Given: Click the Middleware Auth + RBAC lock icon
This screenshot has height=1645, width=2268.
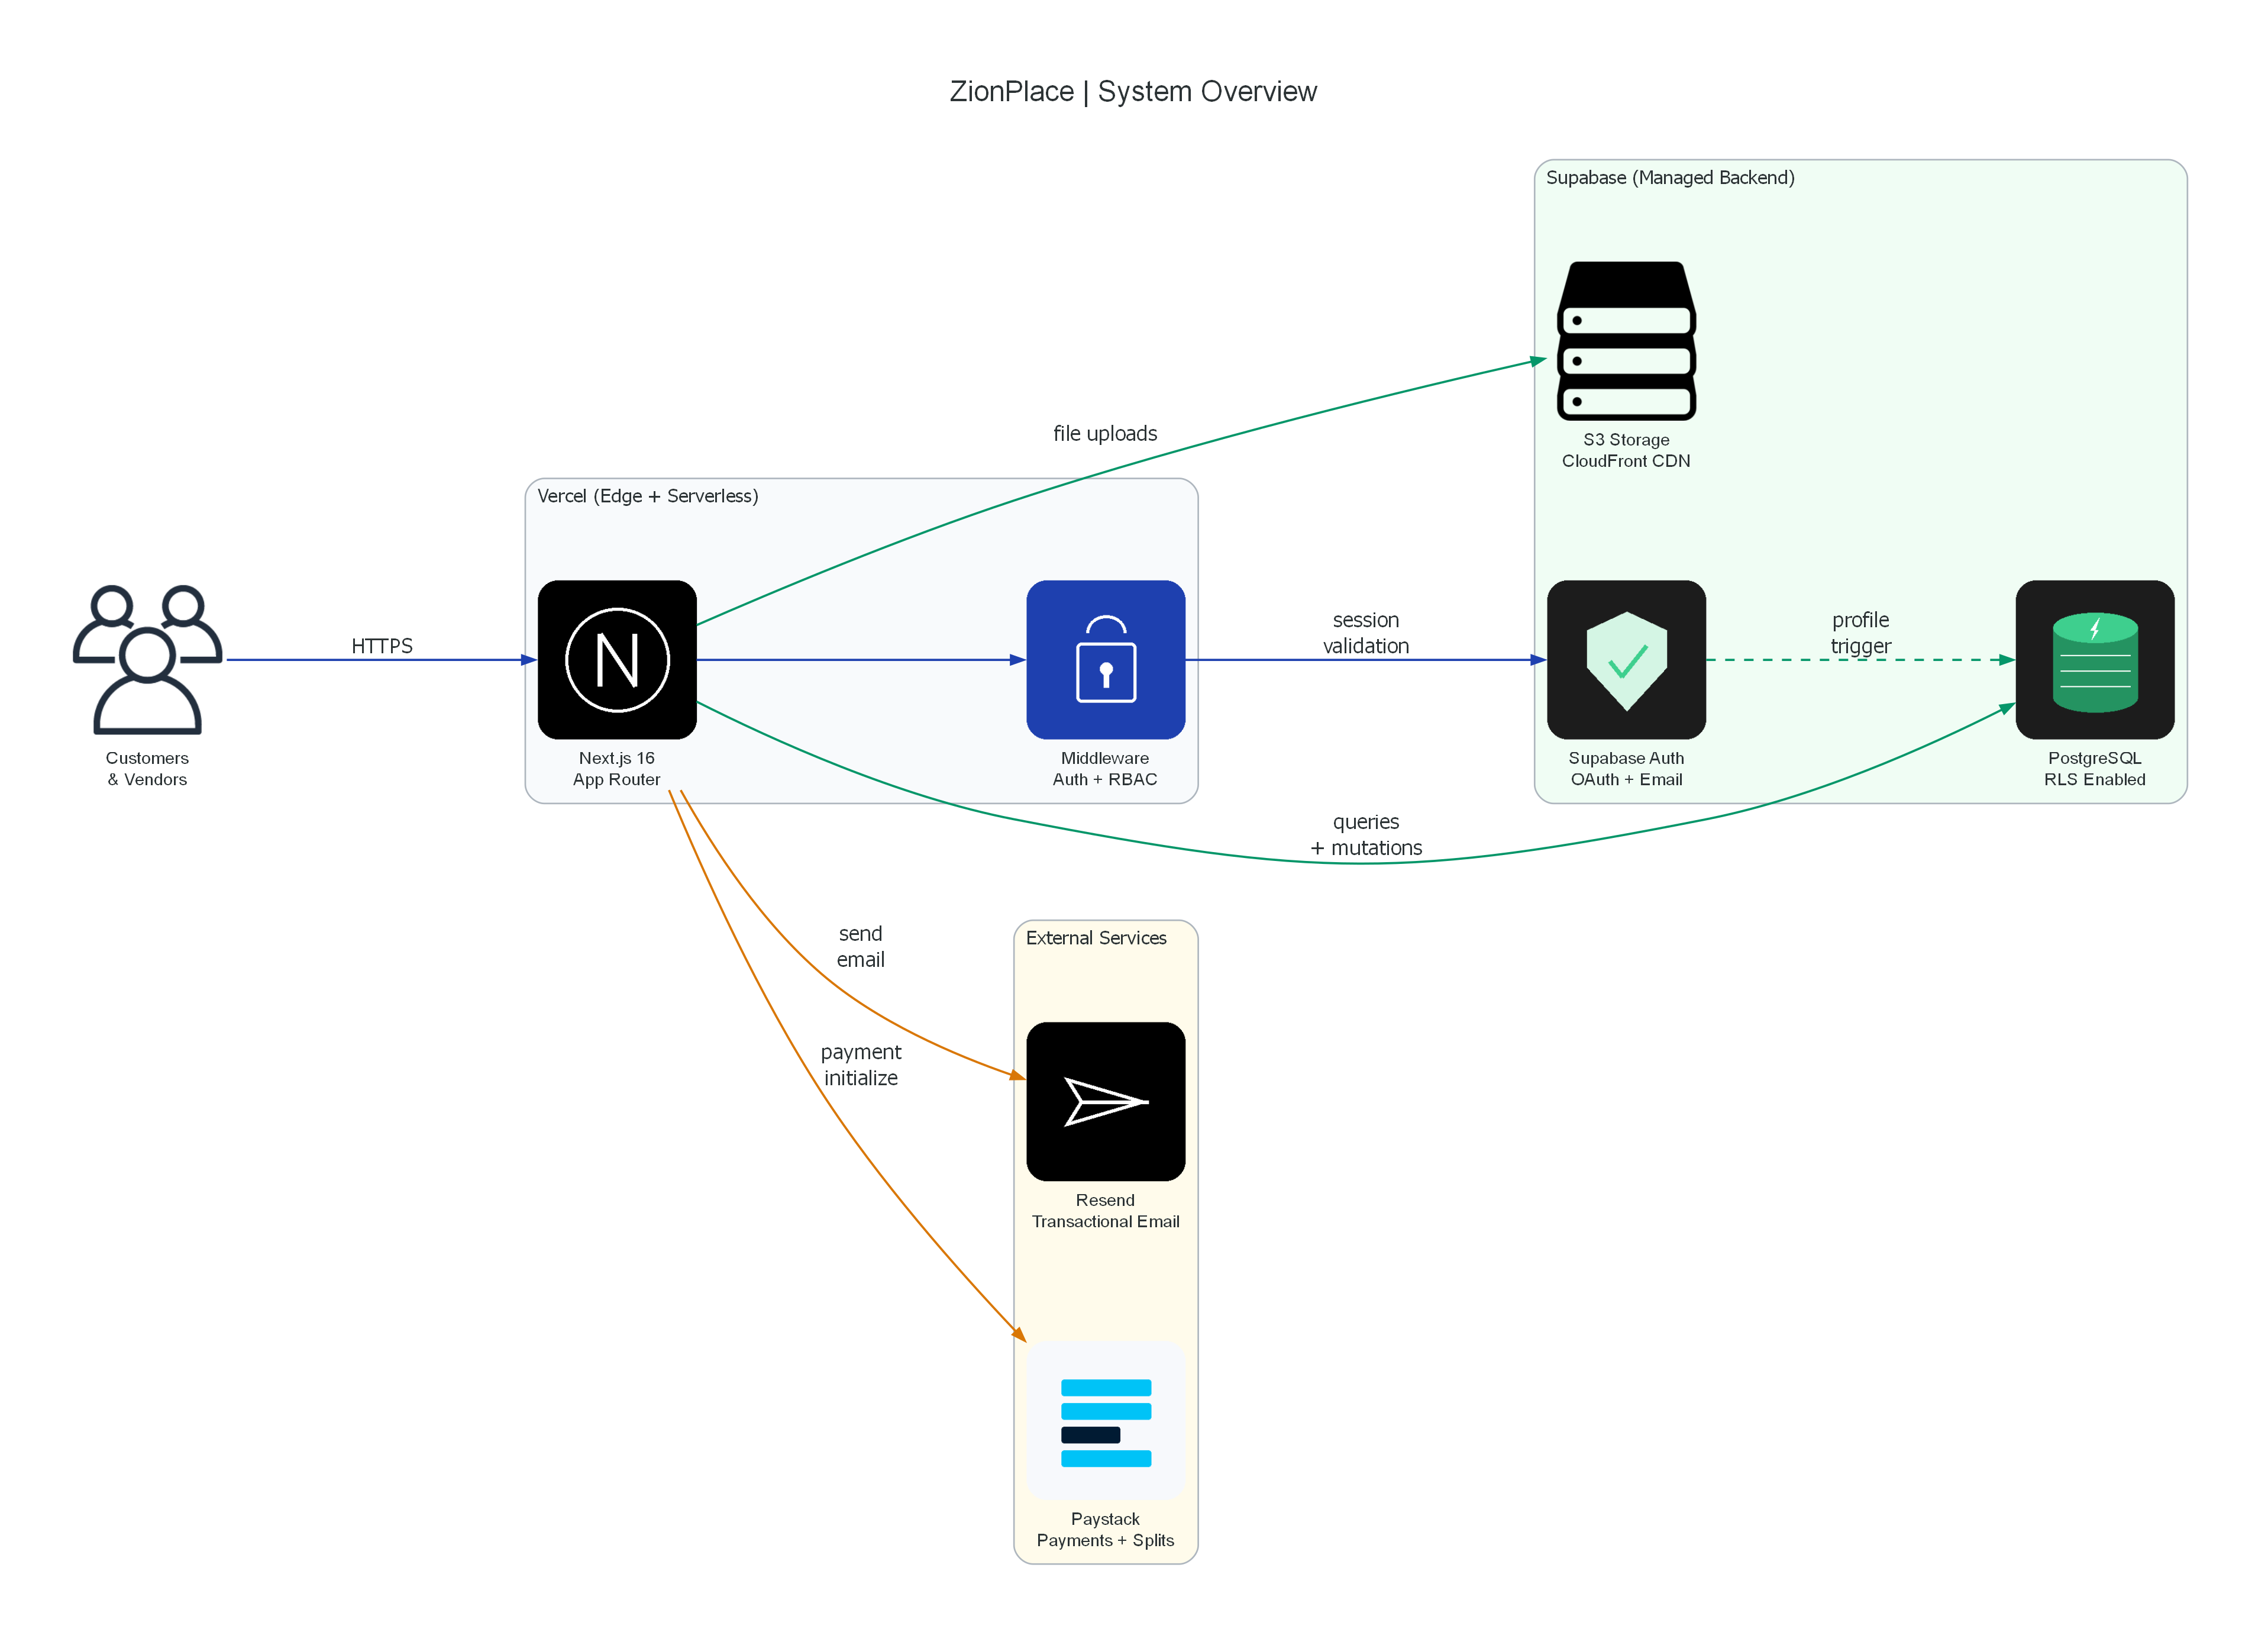Looking at the screenshot, I should click(x=1105, y=660).
